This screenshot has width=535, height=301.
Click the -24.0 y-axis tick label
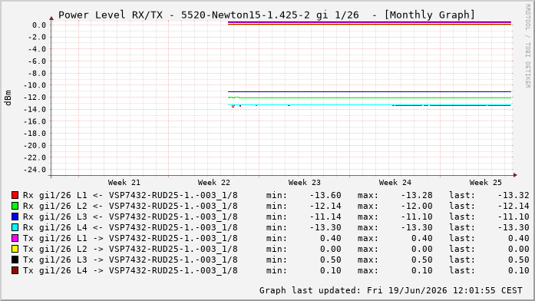click(x=35, y=170)
